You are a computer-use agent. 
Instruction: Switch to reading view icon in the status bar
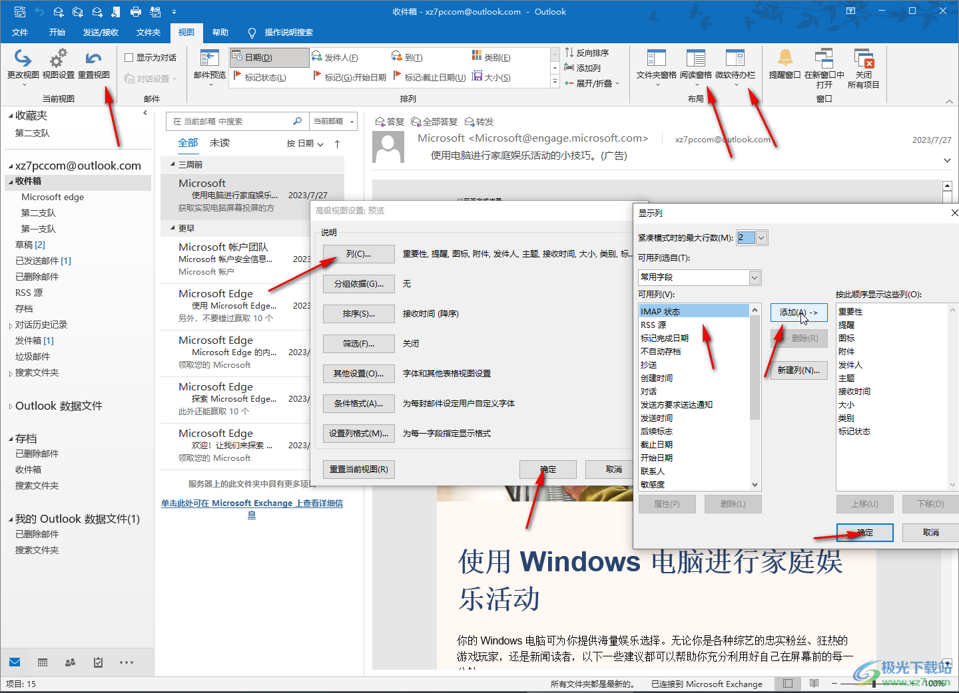814,684
